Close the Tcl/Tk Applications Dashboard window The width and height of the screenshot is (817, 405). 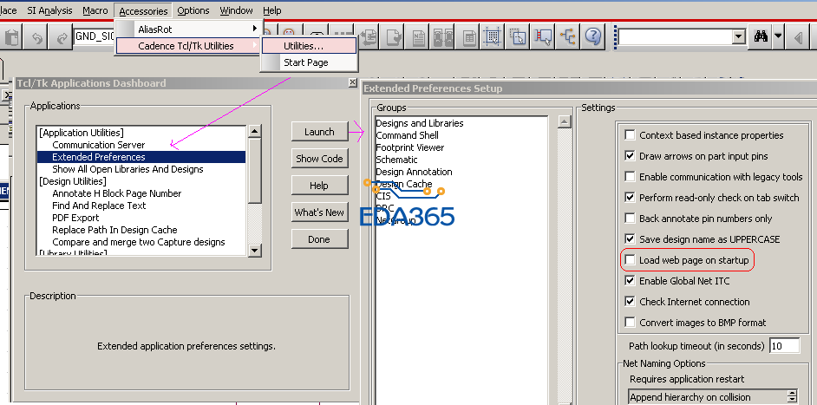pyautogui.click(x=353, y=83)
